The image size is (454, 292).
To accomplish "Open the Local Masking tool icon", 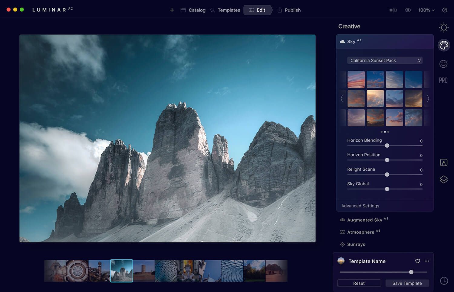I will (443, 162).
